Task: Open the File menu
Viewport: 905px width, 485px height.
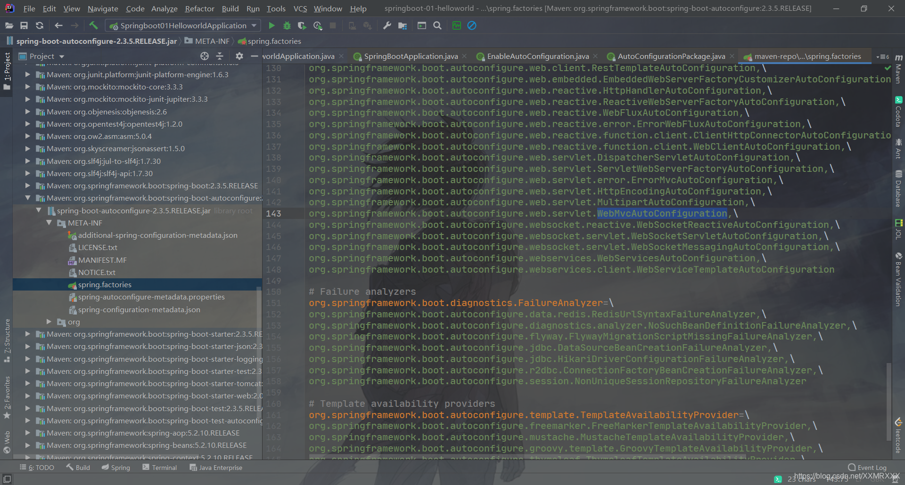Action: pyautogui.click(x=29, y=8)
